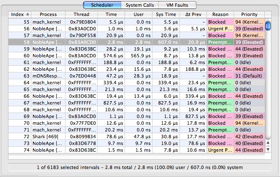Click the Priority column header
This screenshot has height=177, width=280.
coord(249,14)
